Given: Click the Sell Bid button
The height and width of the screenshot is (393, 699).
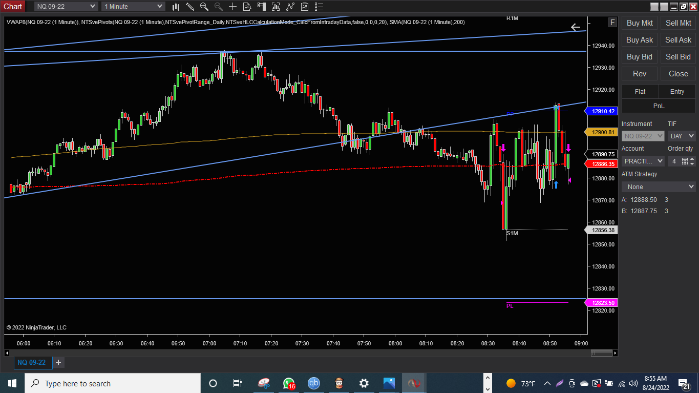Looking at the screenshot, I should pyautogui.click(x=678, y=57).
